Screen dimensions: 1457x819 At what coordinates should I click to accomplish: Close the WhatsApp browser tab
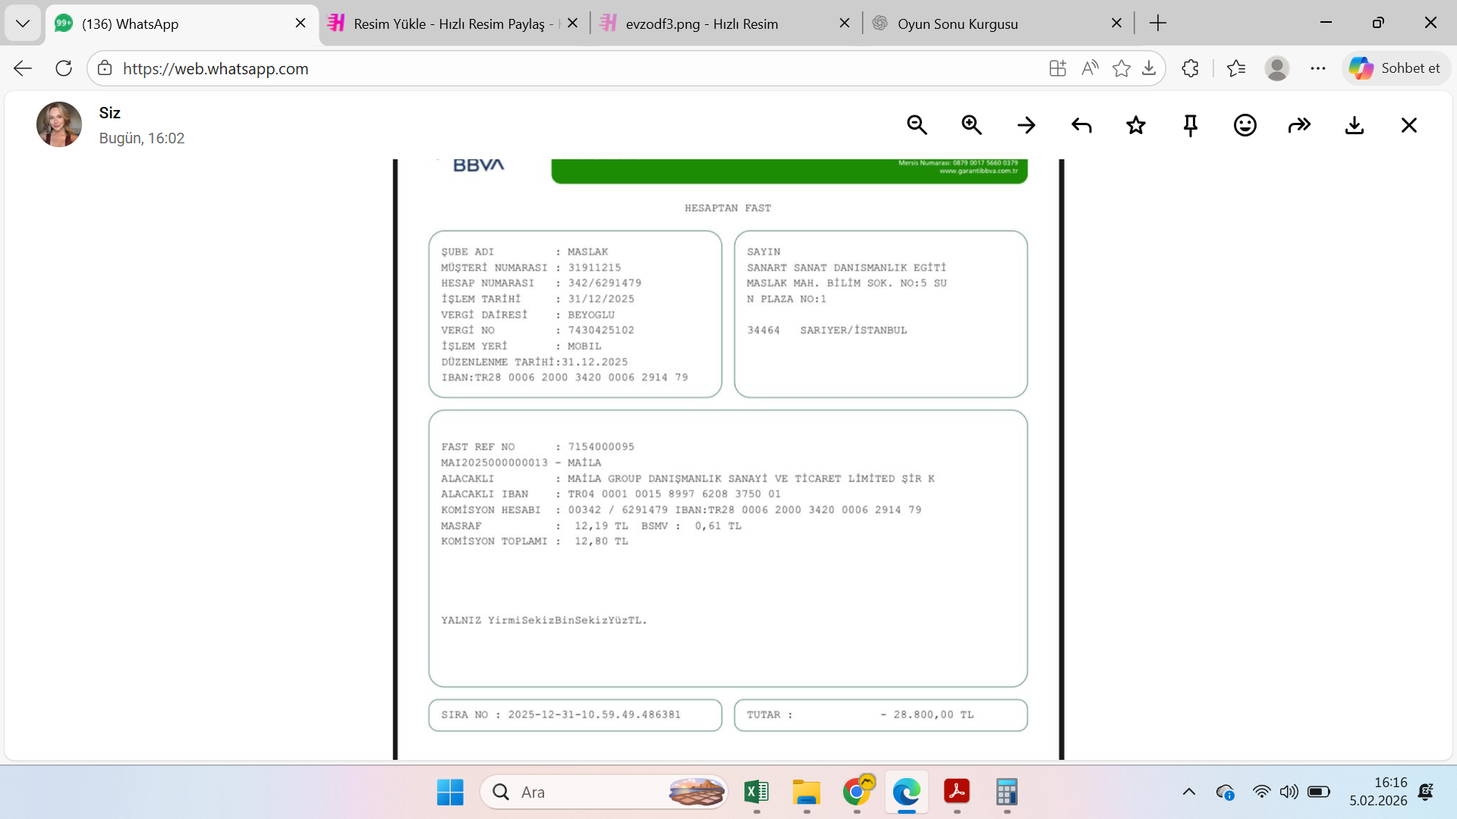301,24
